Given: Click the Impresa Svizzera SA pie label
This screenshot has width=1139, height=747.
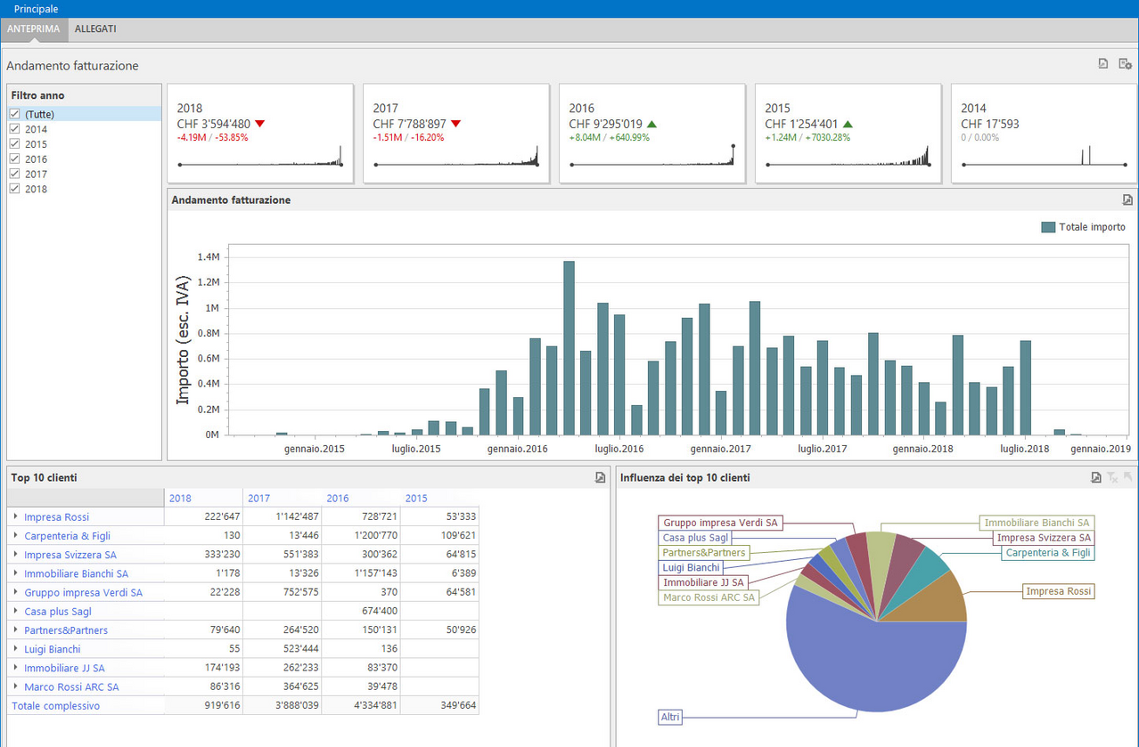Looking at the screenshot, I should [1043, 538].
